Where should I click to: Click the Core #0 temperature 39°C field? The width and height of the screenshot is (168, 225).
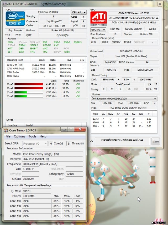coord(36,201)
